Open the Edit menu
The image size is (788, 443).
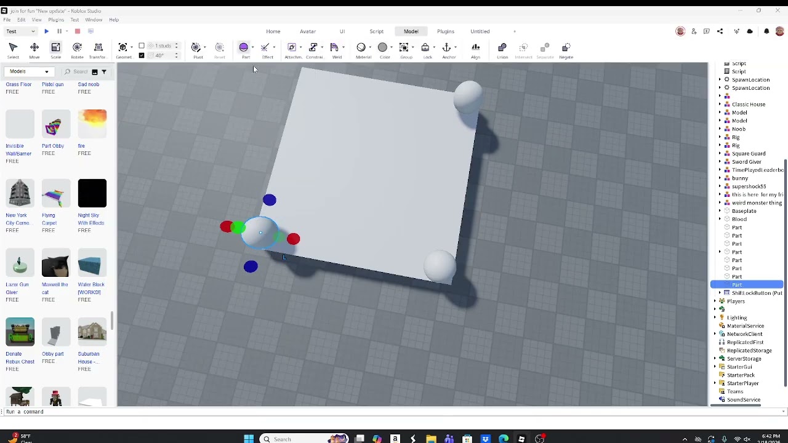(22, 20)
